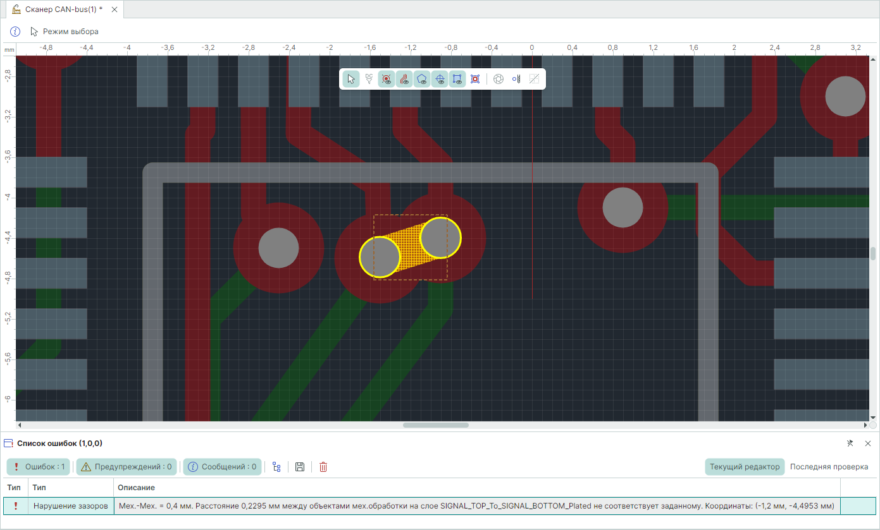Screen dimensions: 880x530
Task: Select the arrow selection tool in floating toolbar
Action: (x=351, y=79)
